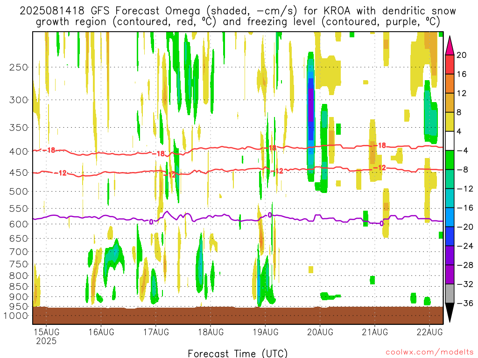Select the 600 pressure level label

[19, 224]
